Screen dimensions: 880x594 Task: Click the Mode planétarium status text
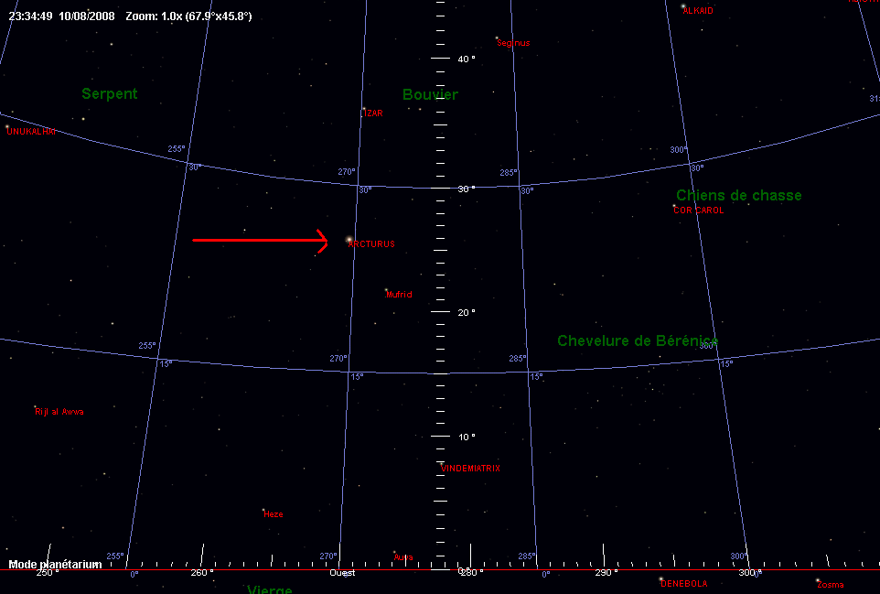55,565
